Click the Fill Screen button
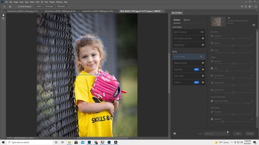Screen dimensions: 259x145 click(61, 6)
